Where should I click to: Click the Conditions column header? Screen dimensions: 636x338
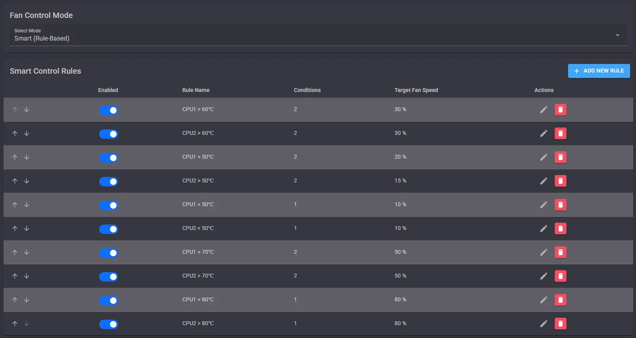307,90
